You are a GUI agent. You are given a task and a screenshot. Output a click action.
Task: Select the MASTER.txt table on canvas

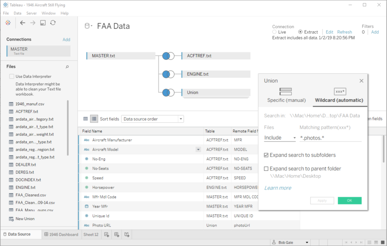click(x=121, y=56)
